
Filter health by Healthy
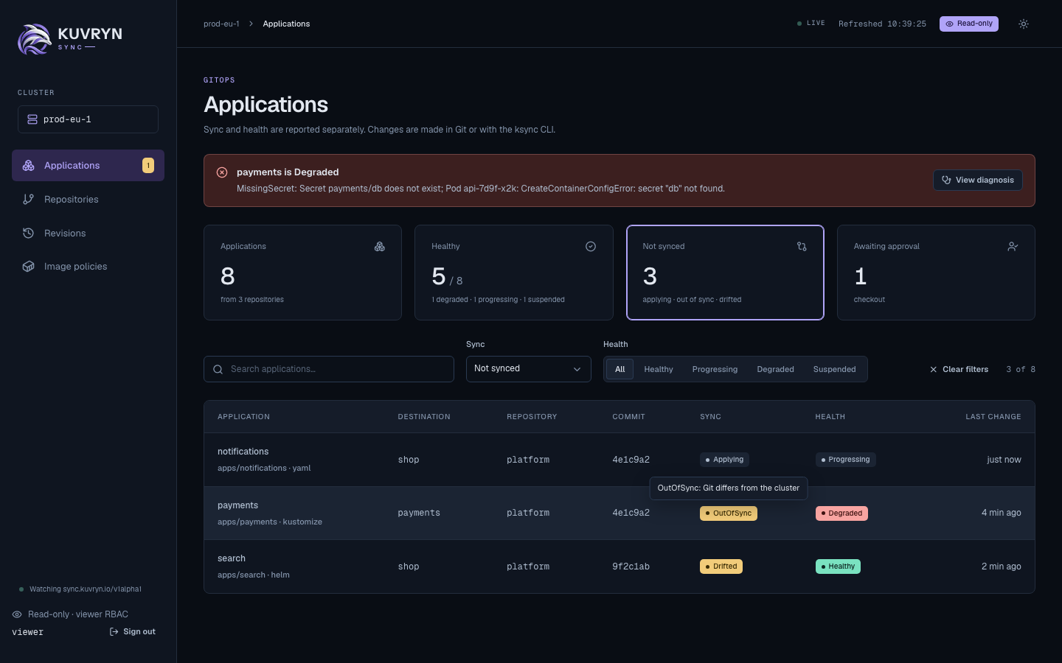659,370
